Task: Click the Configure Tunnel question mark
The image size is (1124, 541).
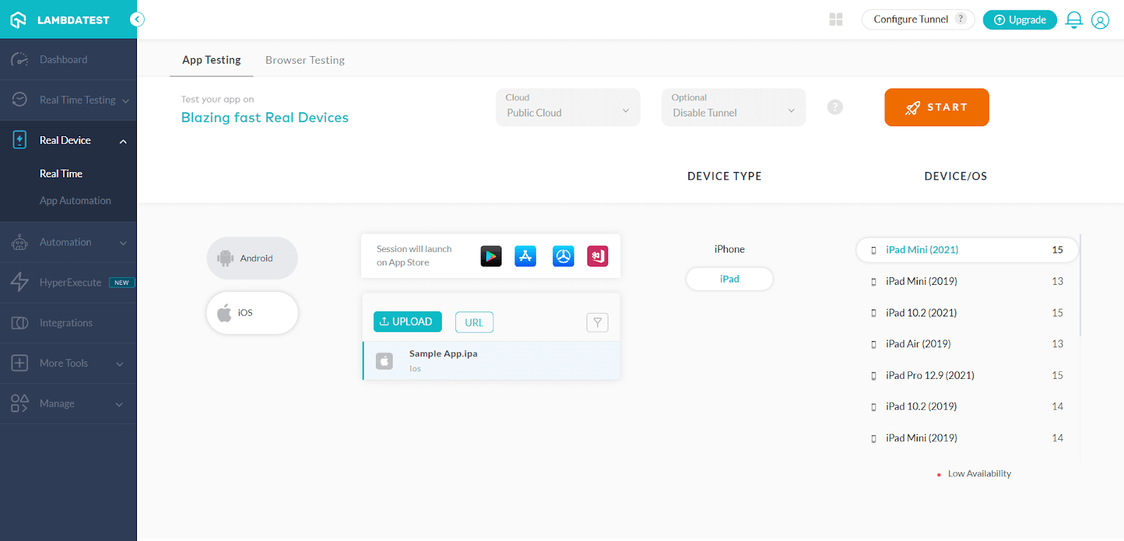Action: coord(961,19)
